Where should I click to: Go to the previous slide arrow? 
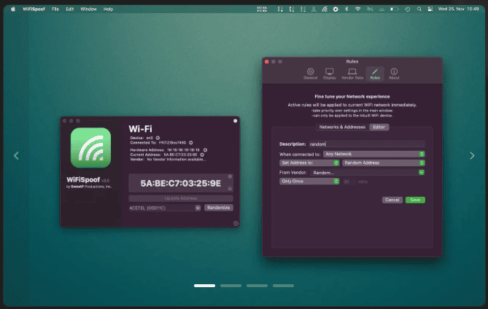click(17, 155)
